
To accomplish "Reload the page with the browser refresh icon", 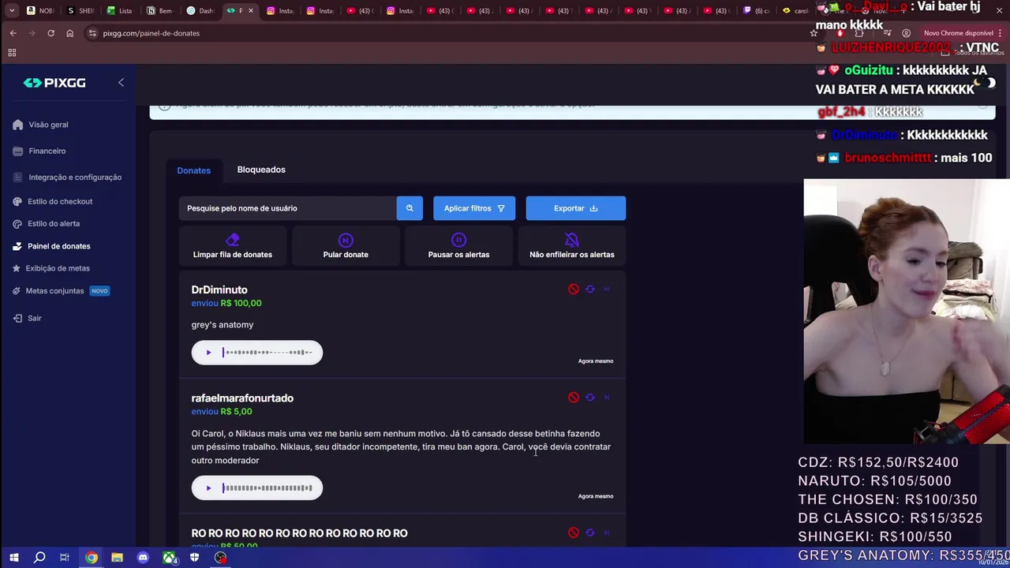I will 50,33.
